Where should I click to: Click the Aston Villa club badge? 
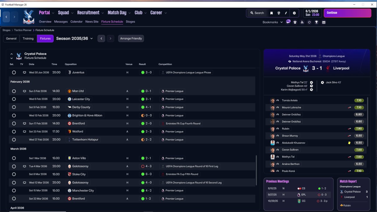(x=70, y=158)
